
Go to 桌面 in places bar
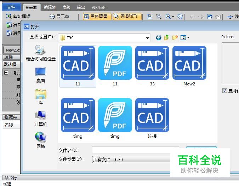41,75
